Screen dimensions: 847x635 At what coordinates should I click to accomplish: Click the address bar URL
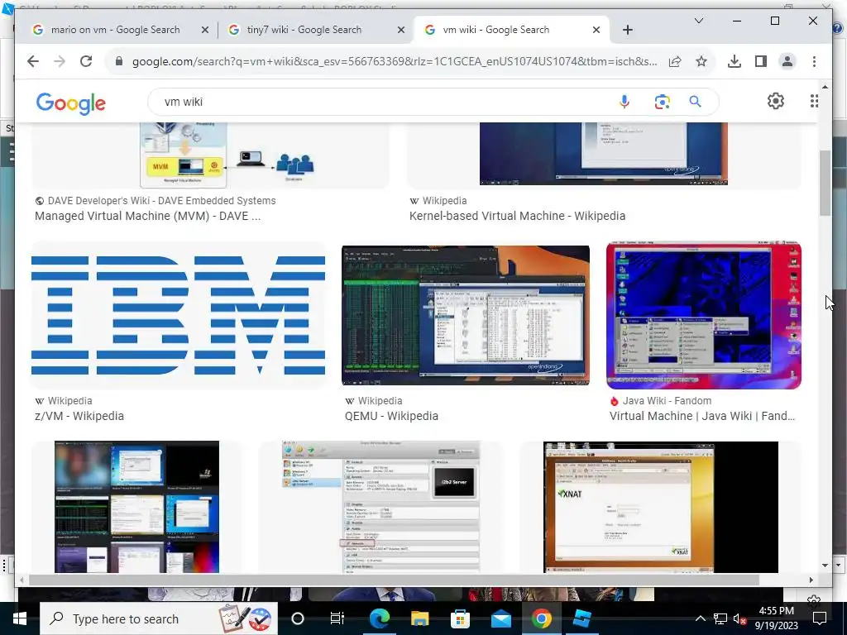(395, 61)
